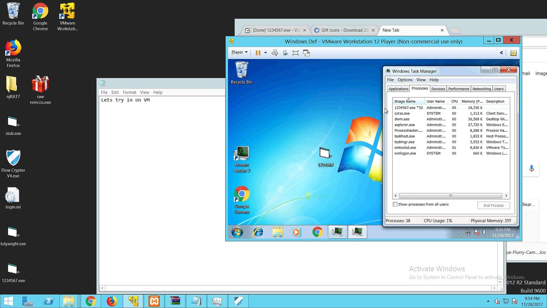Select the vmtoolsd.exe process row
The height and width of the screenshot is (308, 547).
click(x=451, y=148)
